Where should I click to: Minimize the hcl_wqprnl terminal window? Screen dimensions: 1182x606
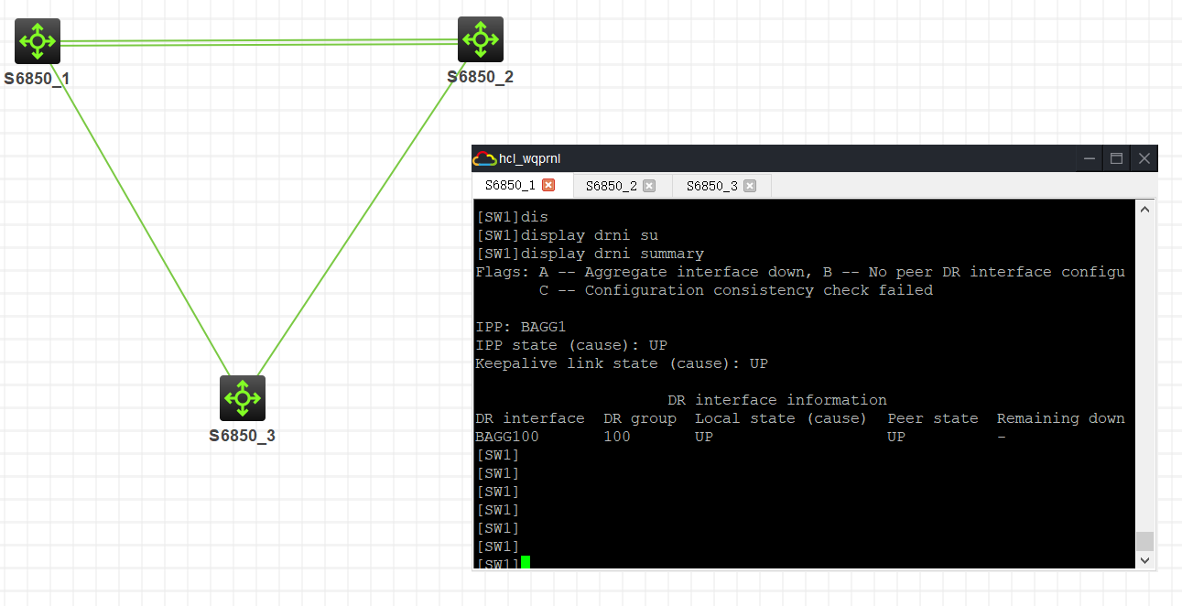point(1090,158)
